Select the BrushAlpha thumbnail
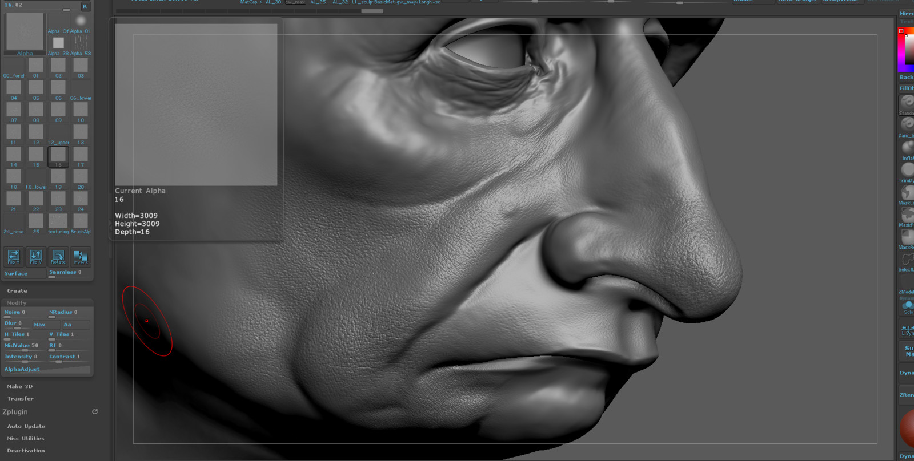 [81, 224]
